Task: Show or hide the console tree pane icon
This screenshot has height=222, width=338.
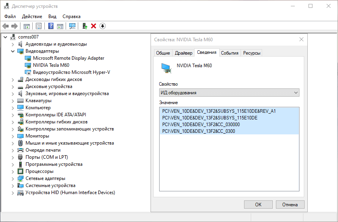Action: [26, 26]
